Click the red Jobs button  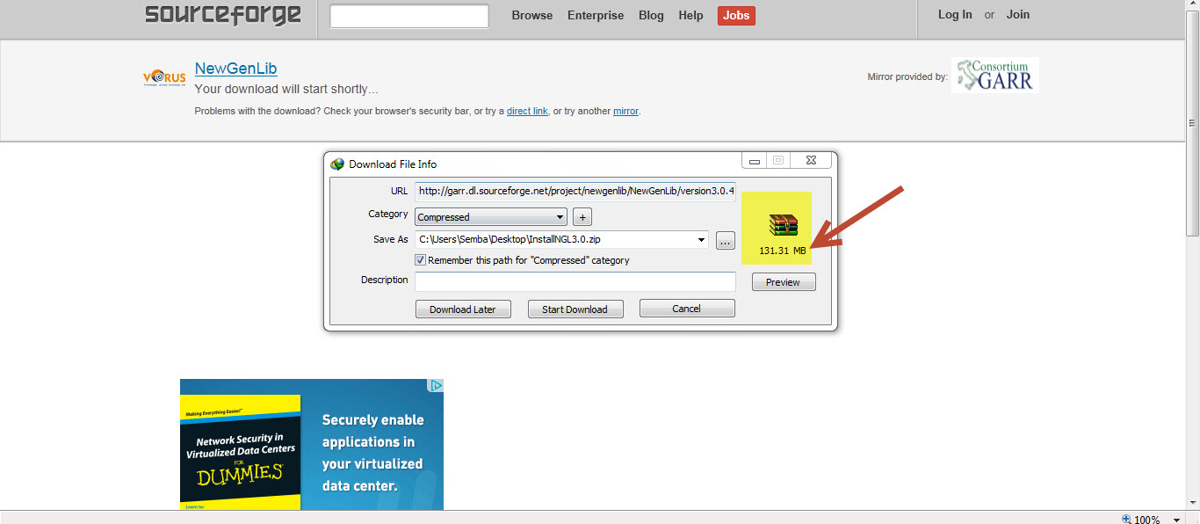[x=736, y=15]
